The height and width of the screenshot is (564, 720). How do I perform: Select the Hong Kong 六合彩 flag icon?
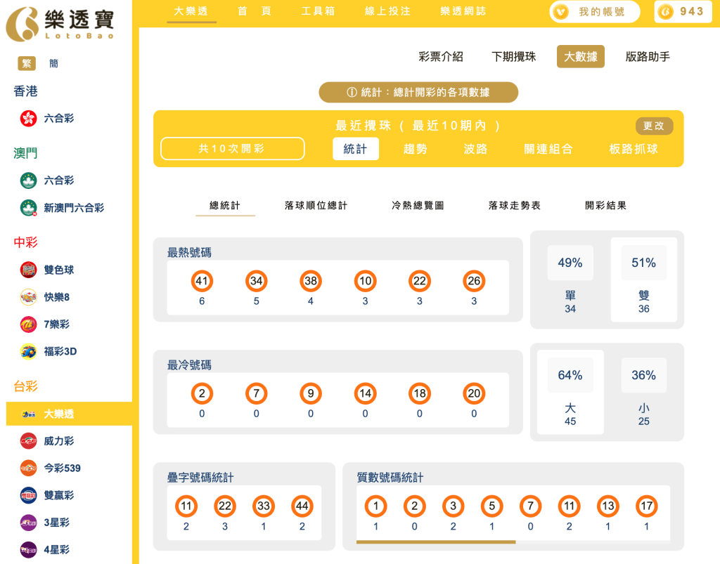27,119
